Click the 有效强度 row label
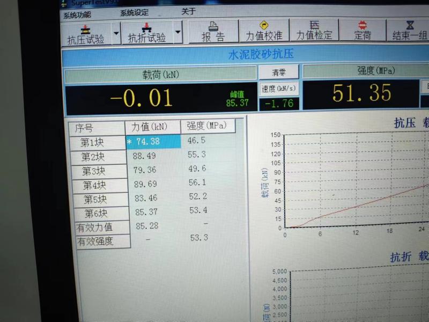Viewport: 429px width, 322px height. (x=96, y=241)
